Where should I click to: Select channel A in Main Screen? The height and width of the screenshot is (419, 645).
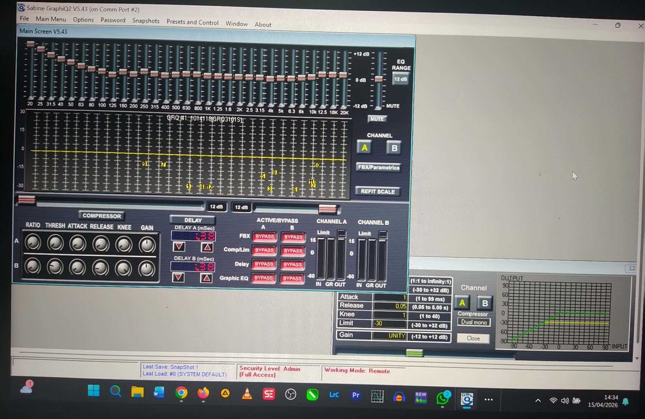(364, 148)
